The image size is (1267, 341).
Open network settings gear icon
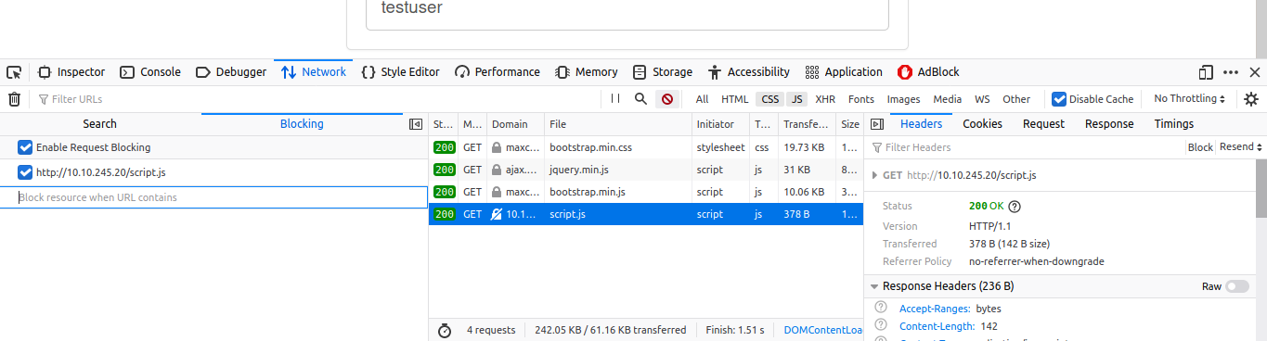coord(1251,99)
